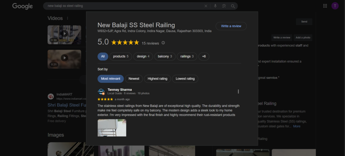Sort reviews by Newest
Image resolution: width=345 pixels, height=156 pixels.
point(134,79)
